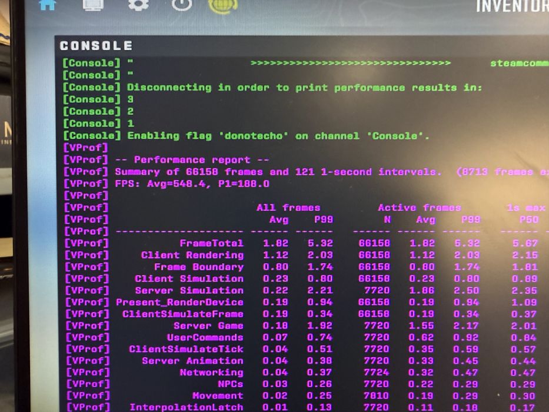Image resolution: width=549 pixels, height=412 pixels.
Task: Click the 7724 value in Networking row
Action: (x=377, y=373)
